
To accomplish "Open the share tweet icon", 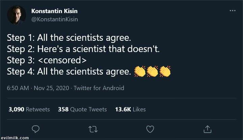I will coord(208,129).
